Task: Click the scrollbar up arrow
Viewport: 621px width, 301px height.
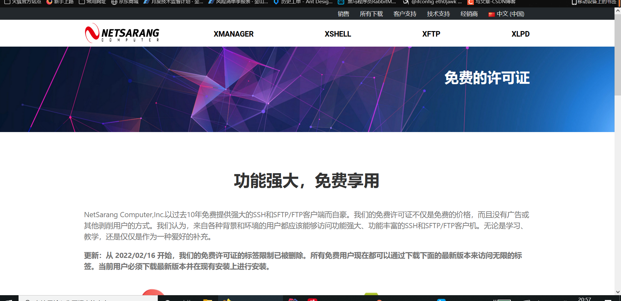Action: 618,11
